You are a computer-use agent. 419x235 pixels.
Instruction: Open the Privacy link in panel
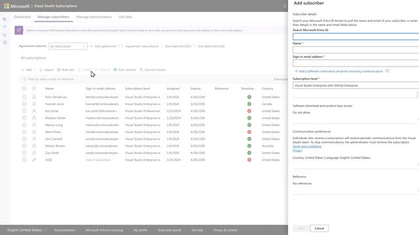[x=297, y=151]
